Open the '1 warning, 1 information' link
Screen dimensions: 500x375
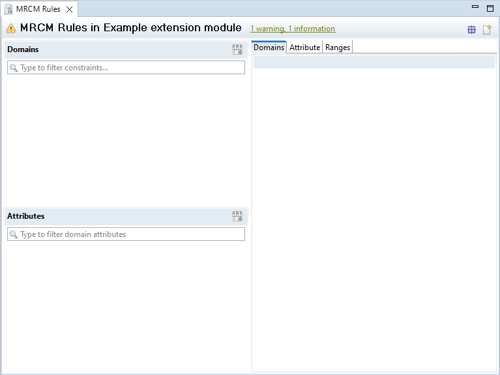[x=293, y=29]
